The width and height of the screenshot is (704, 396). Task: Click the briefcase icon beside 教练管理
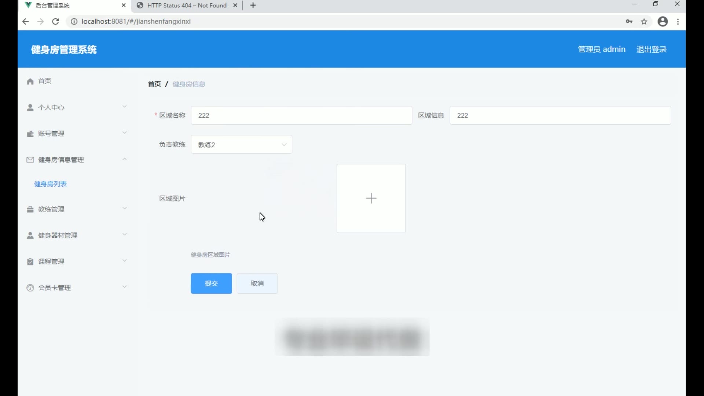(30, 209)
